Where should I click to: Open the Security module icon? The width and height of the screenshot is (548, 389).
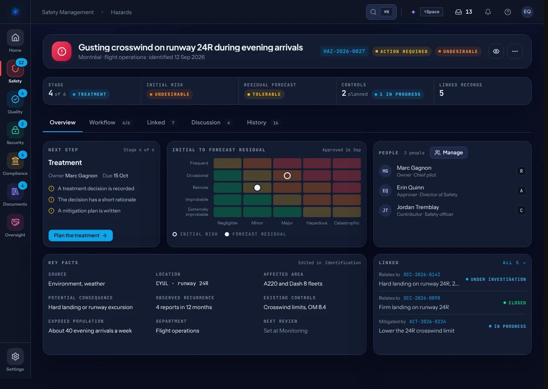[15, 130]
